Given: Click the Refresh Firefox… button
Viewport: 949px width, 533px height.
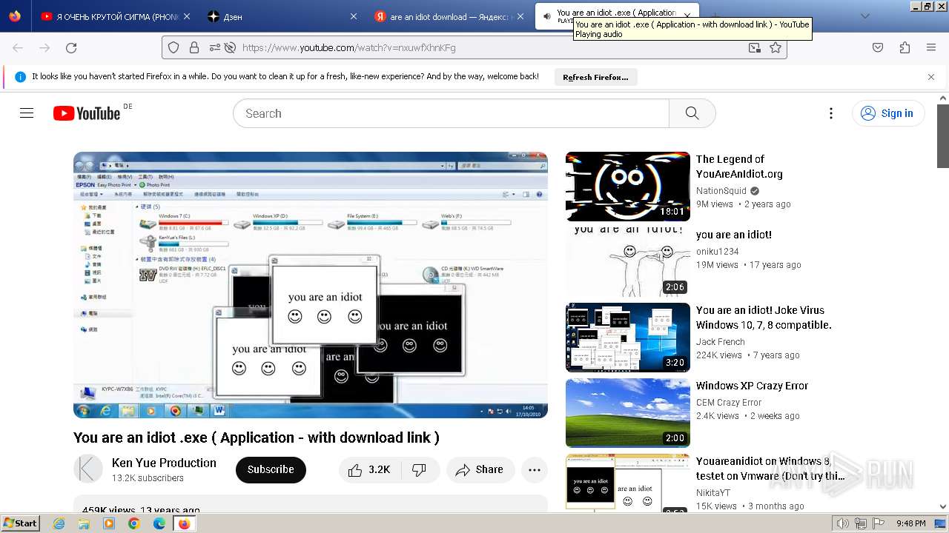Looking at the screenshot, I should 595,77.
